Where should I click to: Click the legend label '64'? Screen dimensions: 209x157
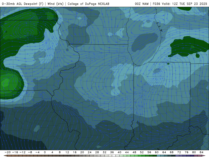pyautogui.click(x=164, y=152)
